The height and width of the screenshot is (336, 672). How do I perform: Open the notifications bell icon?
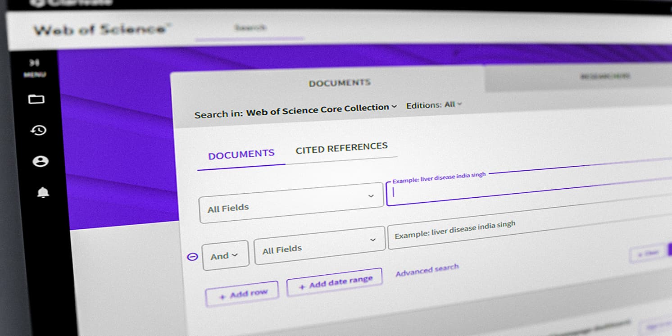(x=43, y=193)
